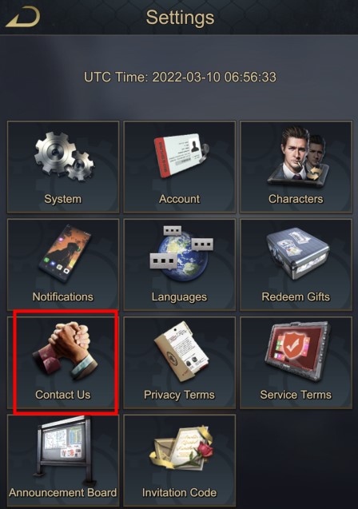
Task: Click the Announcement Board label text
Action: click(62, 492)
